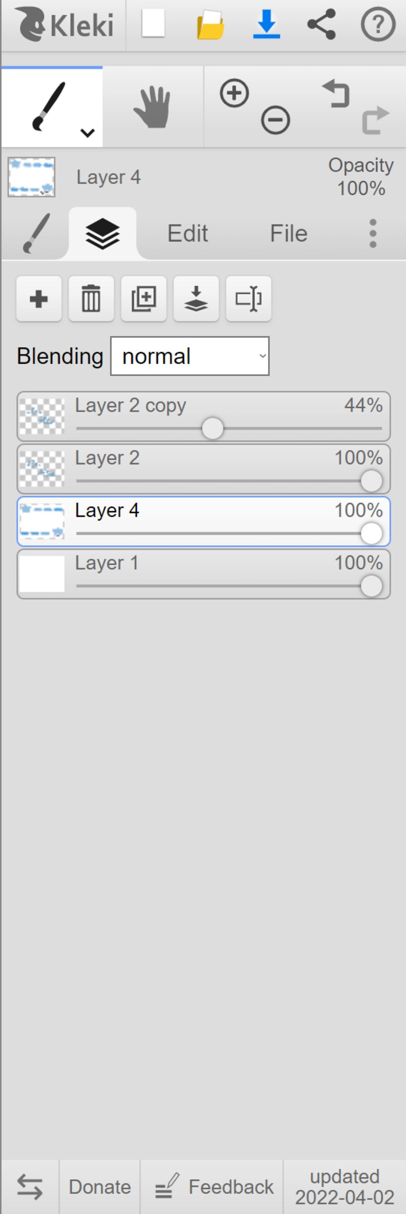Expand the brush tool chevron menu
Screen dimensions: 406x1214
[x=88, y=133]
